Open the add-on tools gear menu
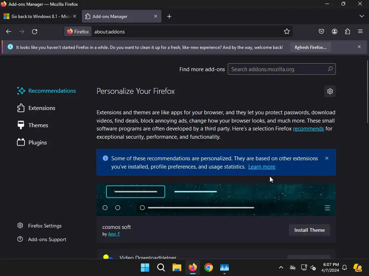 coord(330,91)
